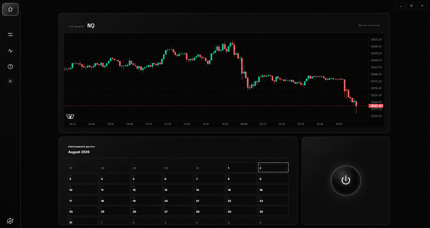Select August 21 calendar cell

click(x=210, y=200)
